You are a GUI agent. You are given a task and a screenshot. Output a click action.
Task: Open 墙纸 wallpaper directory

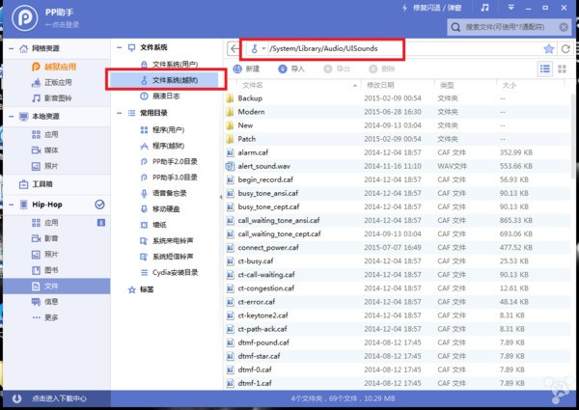click(153, 225)
